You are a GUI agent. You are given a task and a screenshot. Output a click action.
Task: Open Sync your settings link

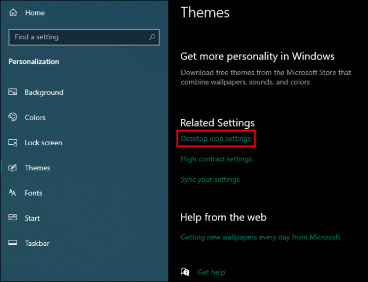[x=210, y=180]
